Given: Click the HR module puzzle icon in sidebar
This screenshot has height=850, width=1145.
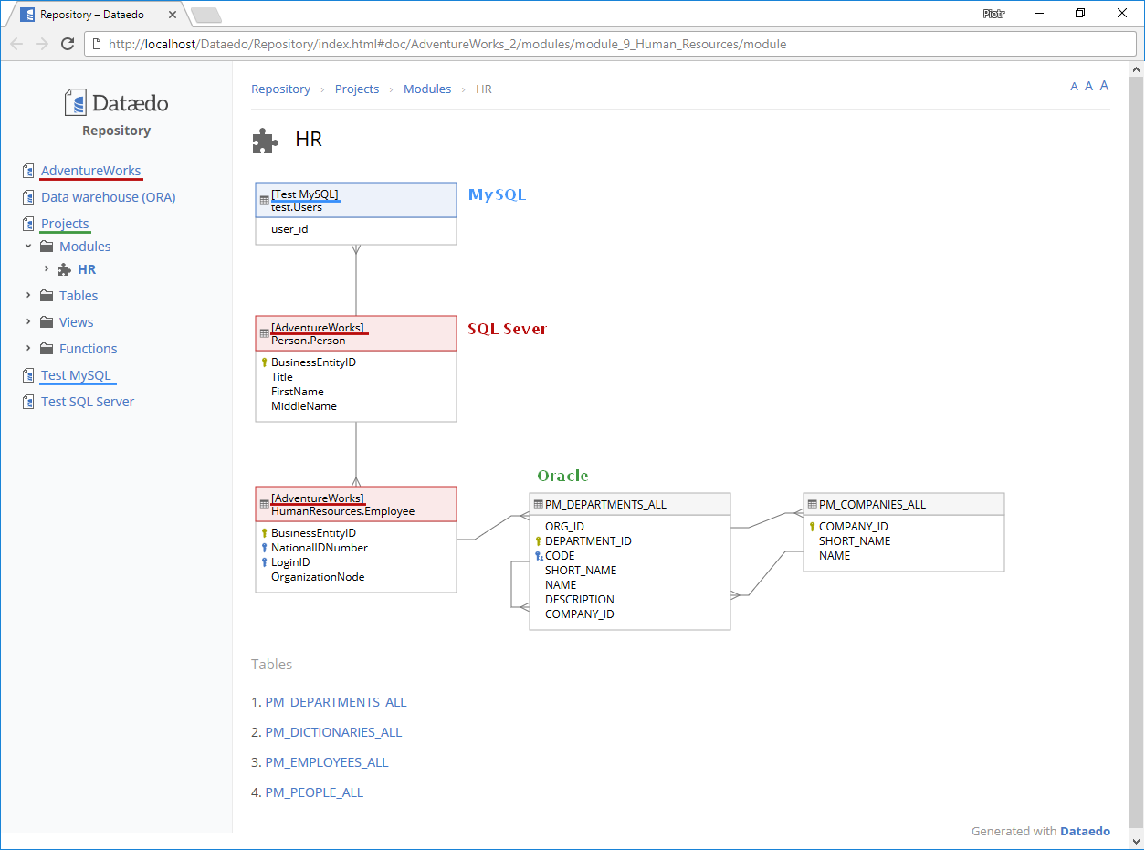Looking at the screenshot, I should 64,269.
